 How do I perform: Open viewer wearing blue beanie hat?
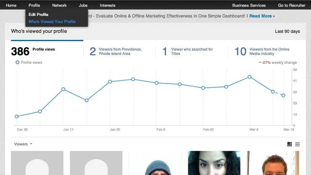(155, 163)
